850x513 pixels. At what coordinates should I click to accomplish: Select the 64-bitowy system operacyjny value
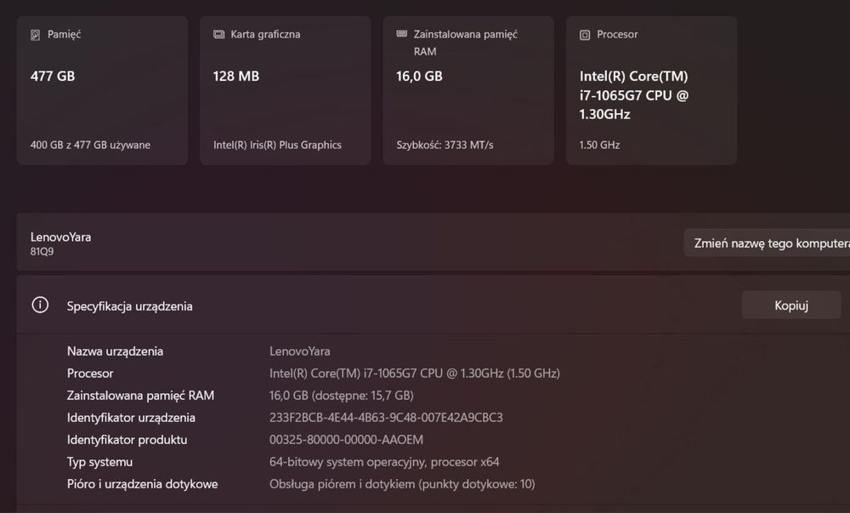pyautogui.click(x=384, y=462)
